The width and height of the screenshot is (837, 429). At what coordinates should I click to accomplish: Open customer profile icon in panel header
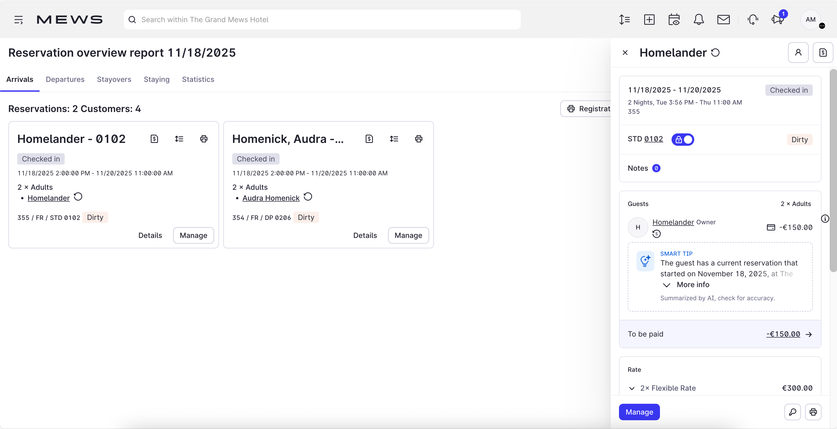tap(798, 53)
